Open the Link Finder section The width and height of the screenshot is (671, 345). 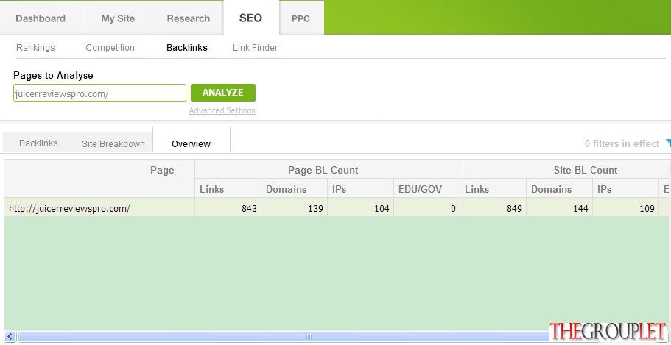click(x=255, y=48)
